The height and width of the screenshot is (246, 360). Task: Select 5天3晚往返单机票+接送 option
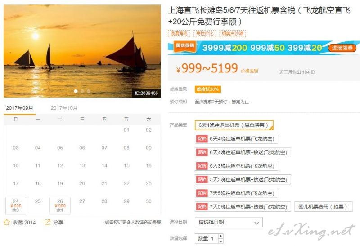tap(243, 179)
